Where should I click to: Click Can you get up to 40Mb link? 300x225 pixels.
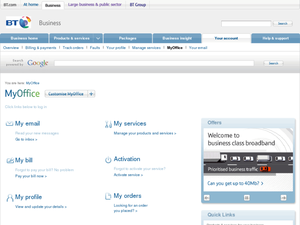click(236, 183)
